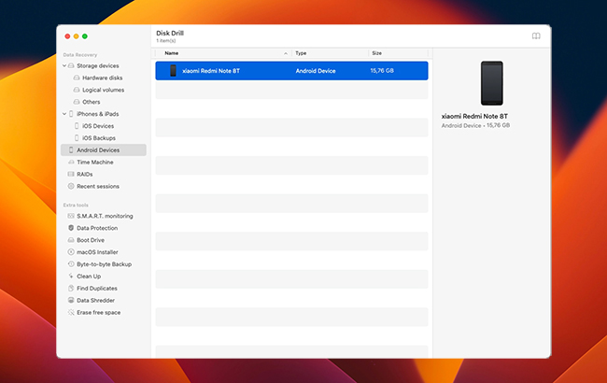Click the Disk Drill window title
This screenshot has width=607, height=383.
pyautogui.click(x=170, y=34)
